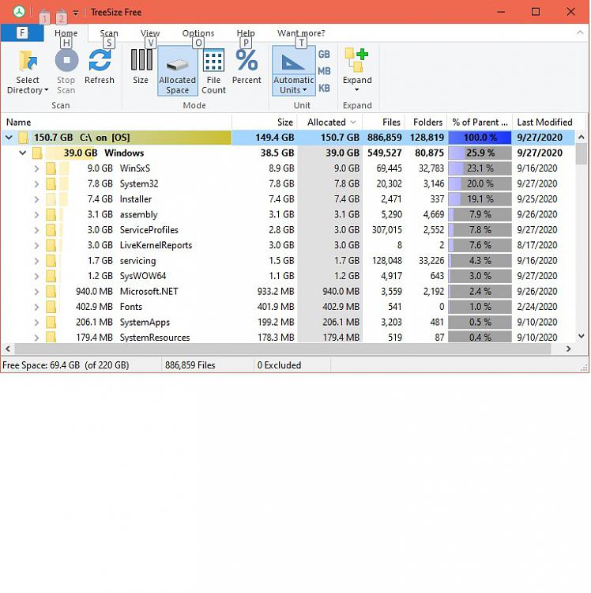591x593 pixels.
Task: Sort by Size column header
Action: 265,122
